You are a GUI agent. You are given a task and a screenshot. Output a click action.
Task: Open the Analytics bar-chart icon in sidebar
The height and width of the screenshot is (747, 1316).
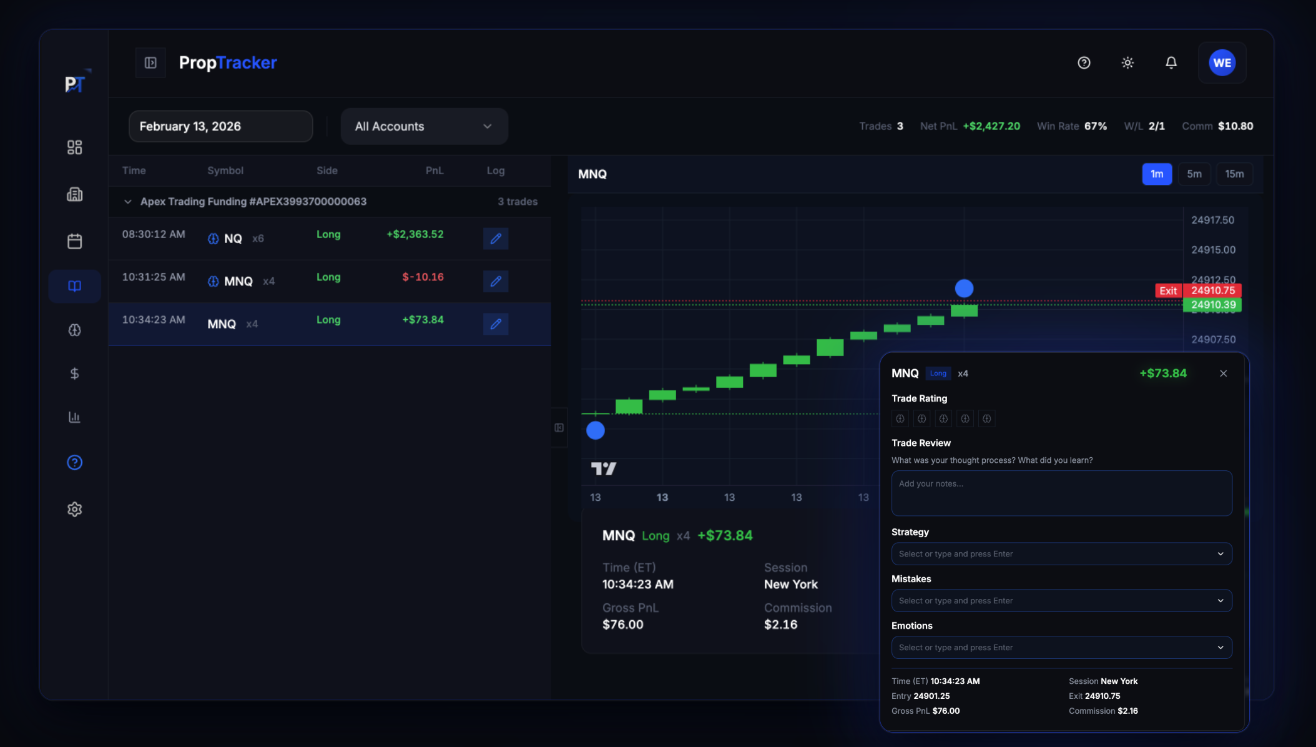pos(75,417)
